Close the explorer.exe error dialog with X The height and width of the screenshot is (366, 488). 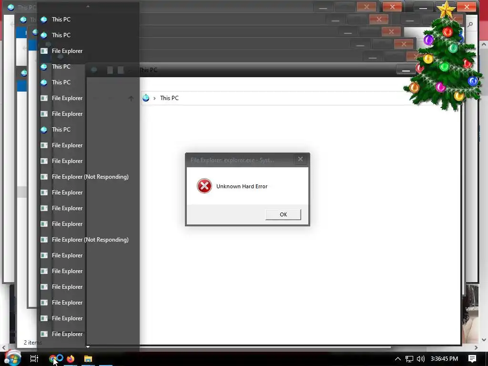click(300, 159)
